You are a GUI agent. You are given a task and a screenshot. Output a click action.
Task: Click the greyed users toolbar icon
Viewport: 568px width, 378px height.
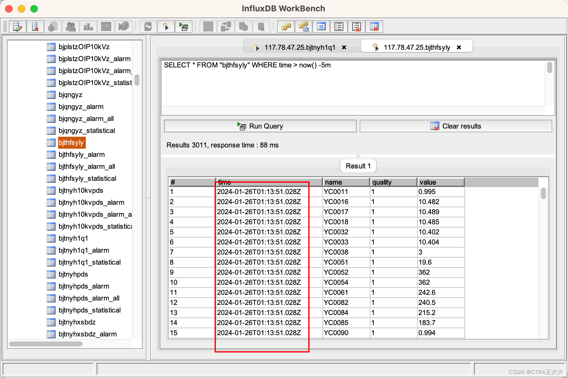[71, 26]
